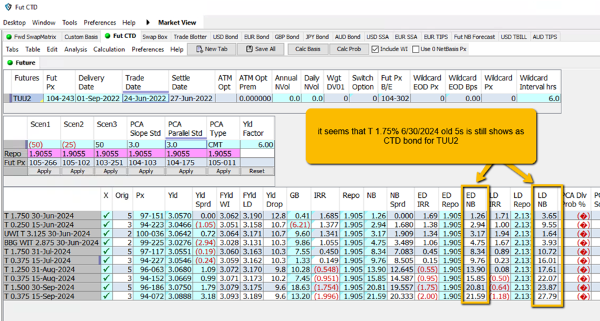Click the New Tab button

click(x=211, y=49)
